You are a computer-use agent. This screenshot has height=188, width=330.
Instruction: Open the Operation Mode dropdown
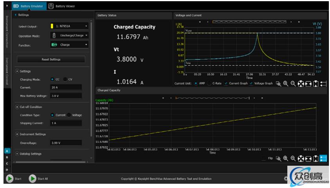(70, 36)
